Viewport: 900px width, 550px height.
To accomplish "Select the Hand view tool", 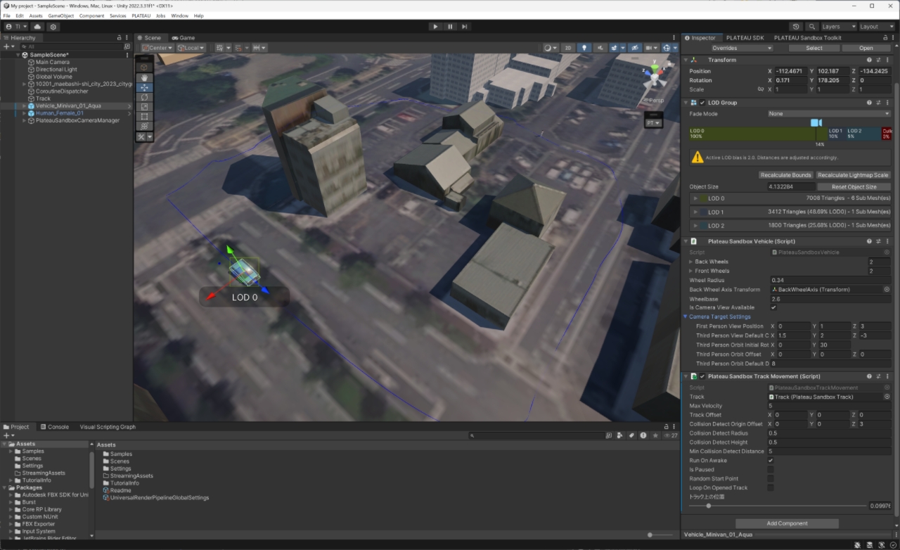I will coord(144,77).
